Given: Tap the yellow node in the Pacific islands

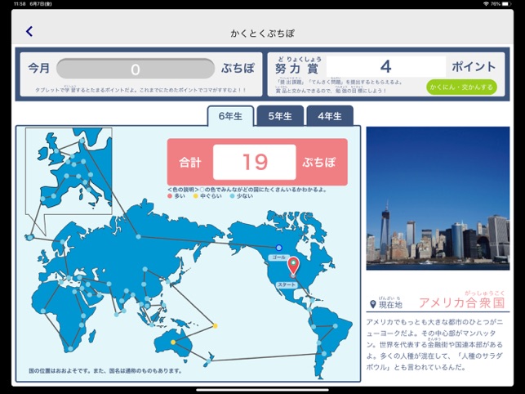Looking at the screenshot, I should tap(216, 325).
